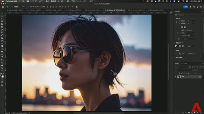Open the ruler units pixel dropdown
The width and height of the screenshot is (204, 114).
pos(191,46)
